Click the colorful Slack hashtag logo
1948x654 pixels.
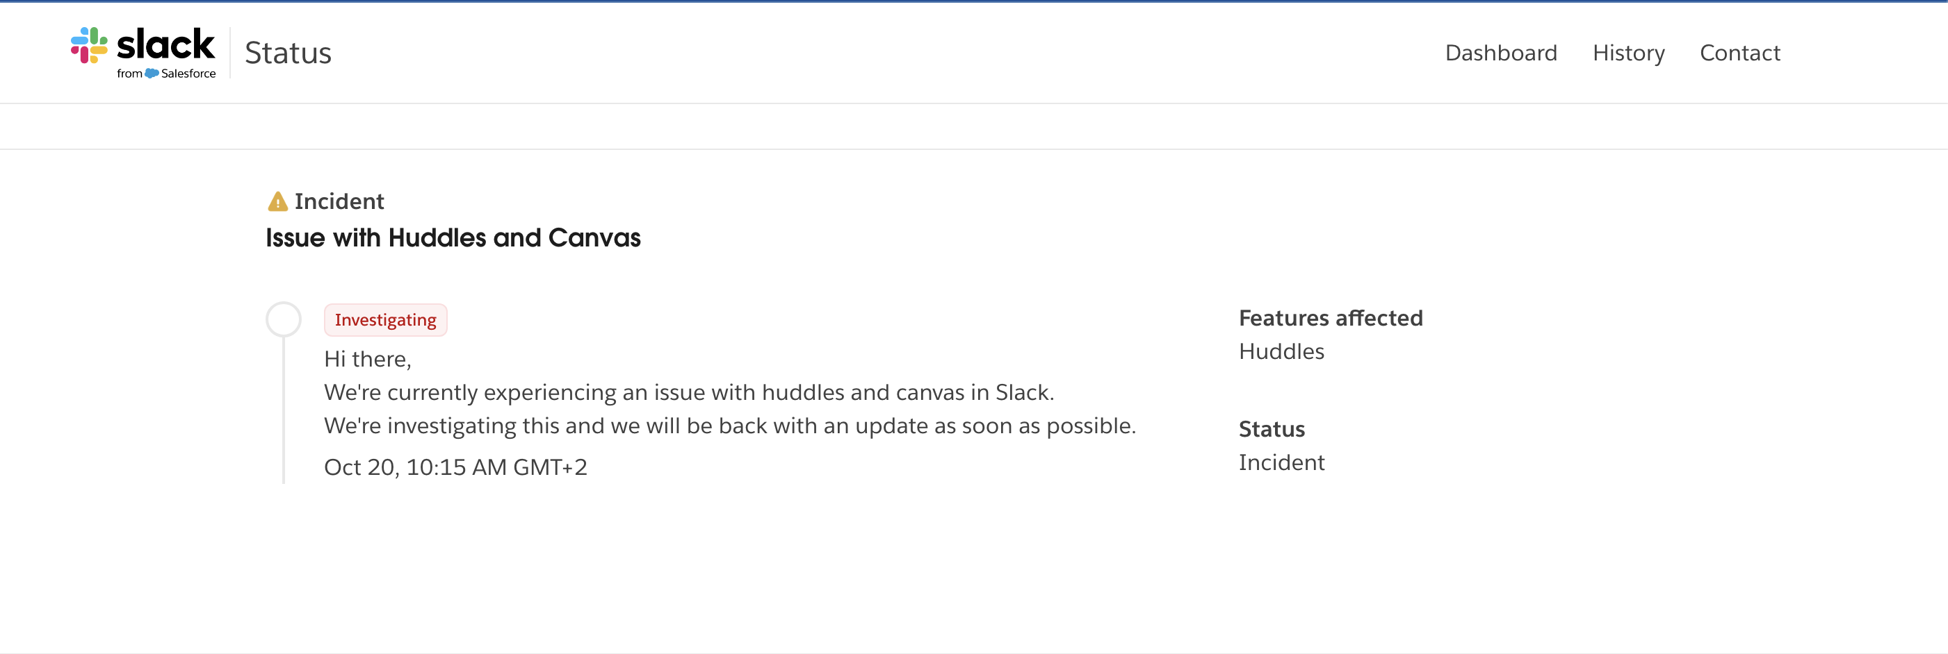tap(89, 45)
